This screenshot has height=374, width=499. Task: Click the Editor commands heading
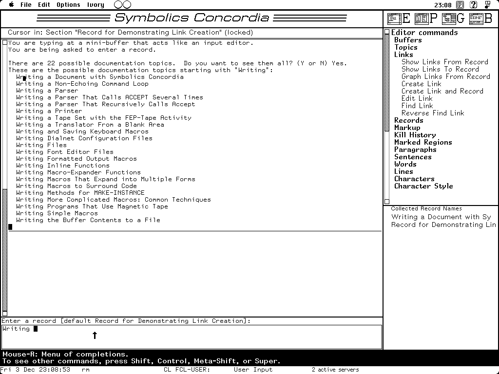[424, 33]
